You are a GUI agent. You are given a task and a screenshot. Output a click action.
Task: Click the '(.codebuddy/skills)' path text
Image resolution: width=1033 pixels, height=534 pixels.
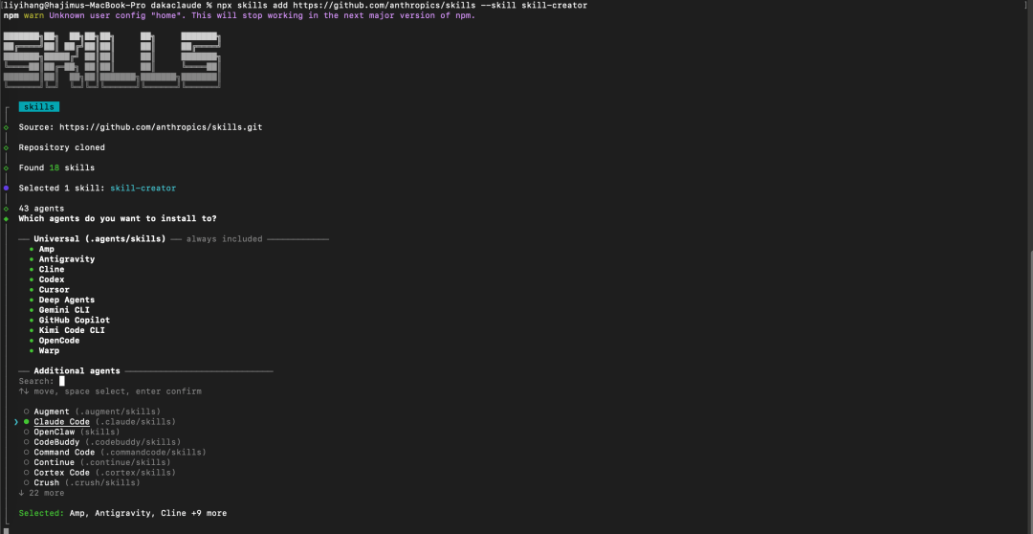click(x=133, y=442)
